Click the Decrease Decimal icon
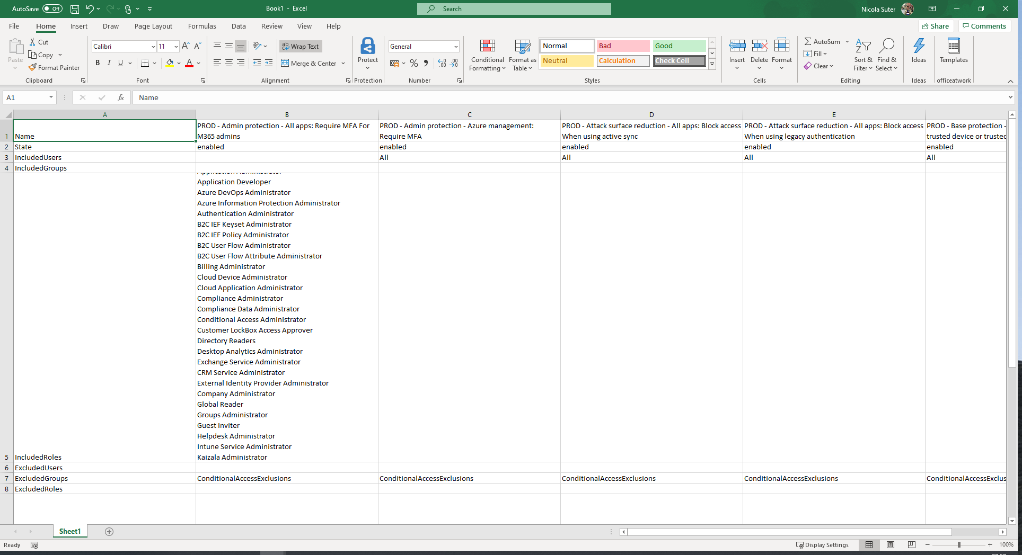The width and height of the screenshot is (1022, 555). (x=454, y=64)
